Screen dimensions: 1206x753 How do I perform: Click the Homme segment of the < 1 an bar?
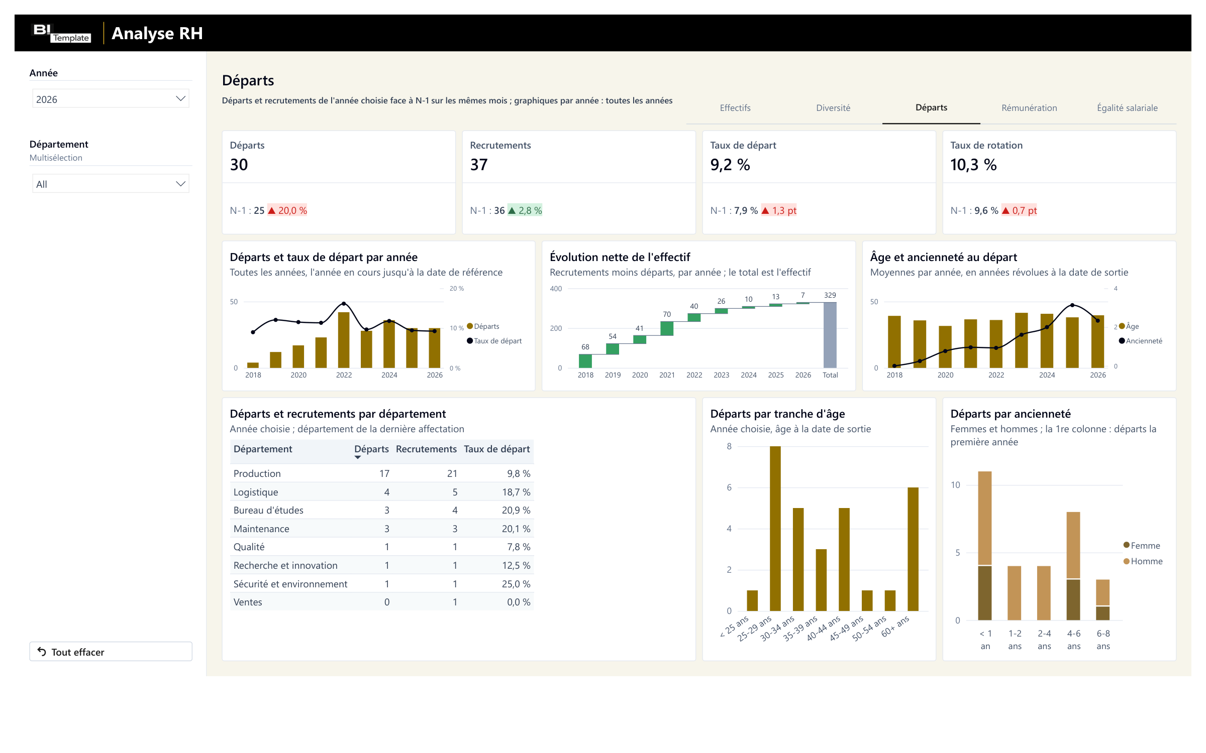click(985, 518)
